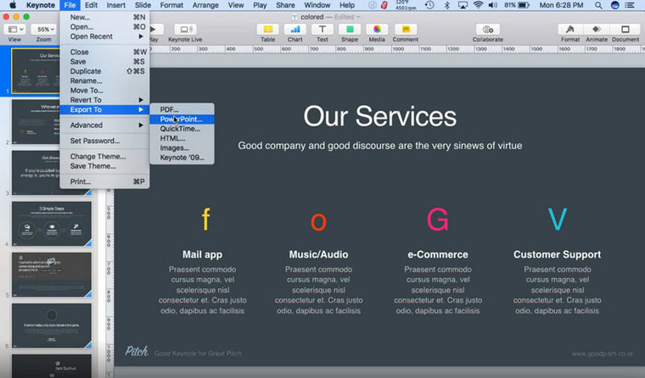The width and height of the screenshot is (645, 378).
Task: Choose QuickTime… export option
Action: tap(182, 129)
